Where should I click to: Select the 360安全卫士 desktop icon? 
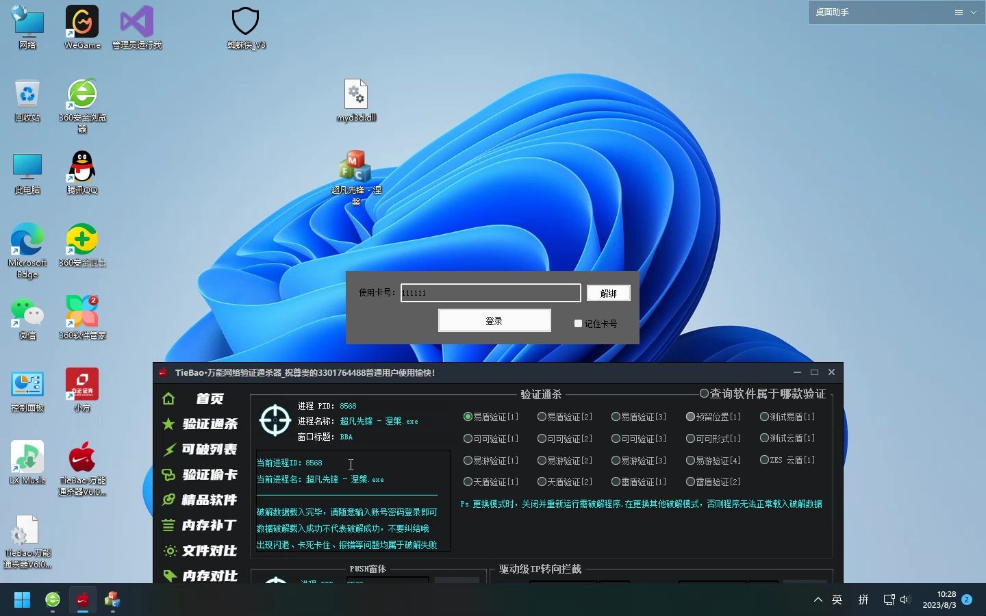(x=82, y=246)
